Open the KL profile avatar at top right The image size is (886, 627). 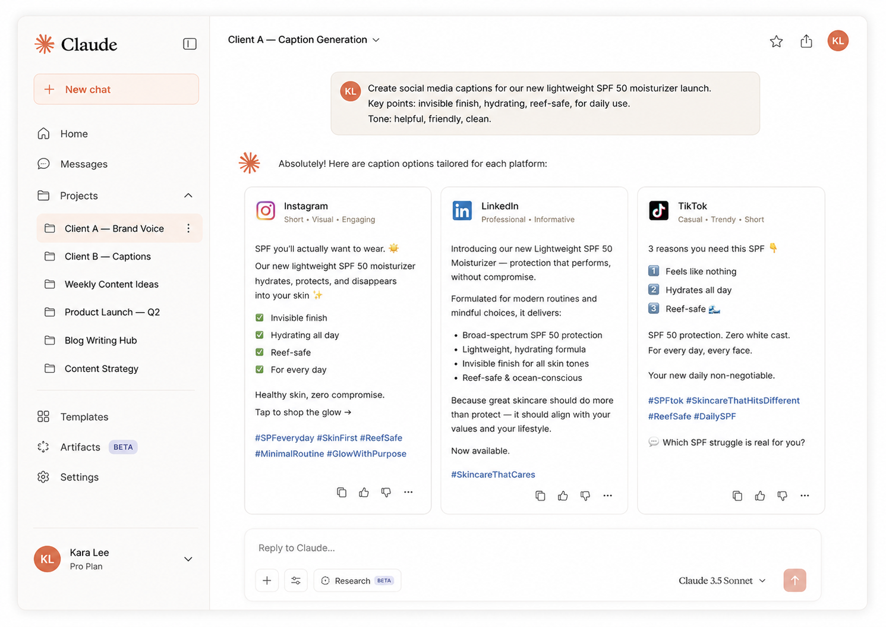click(x=838, y=41)
